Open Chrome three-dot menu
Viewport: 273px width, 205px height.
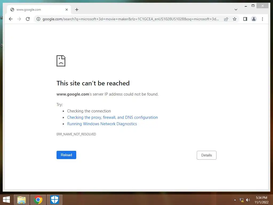click(x=262, y=19)
